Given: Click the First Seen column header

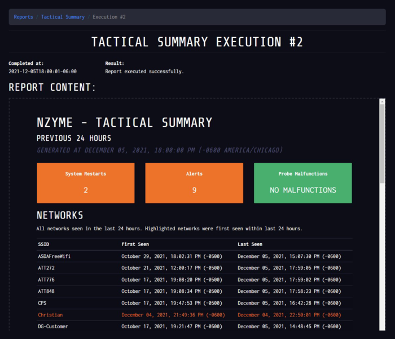Looking at the screenshot, I should click(135, 244).
